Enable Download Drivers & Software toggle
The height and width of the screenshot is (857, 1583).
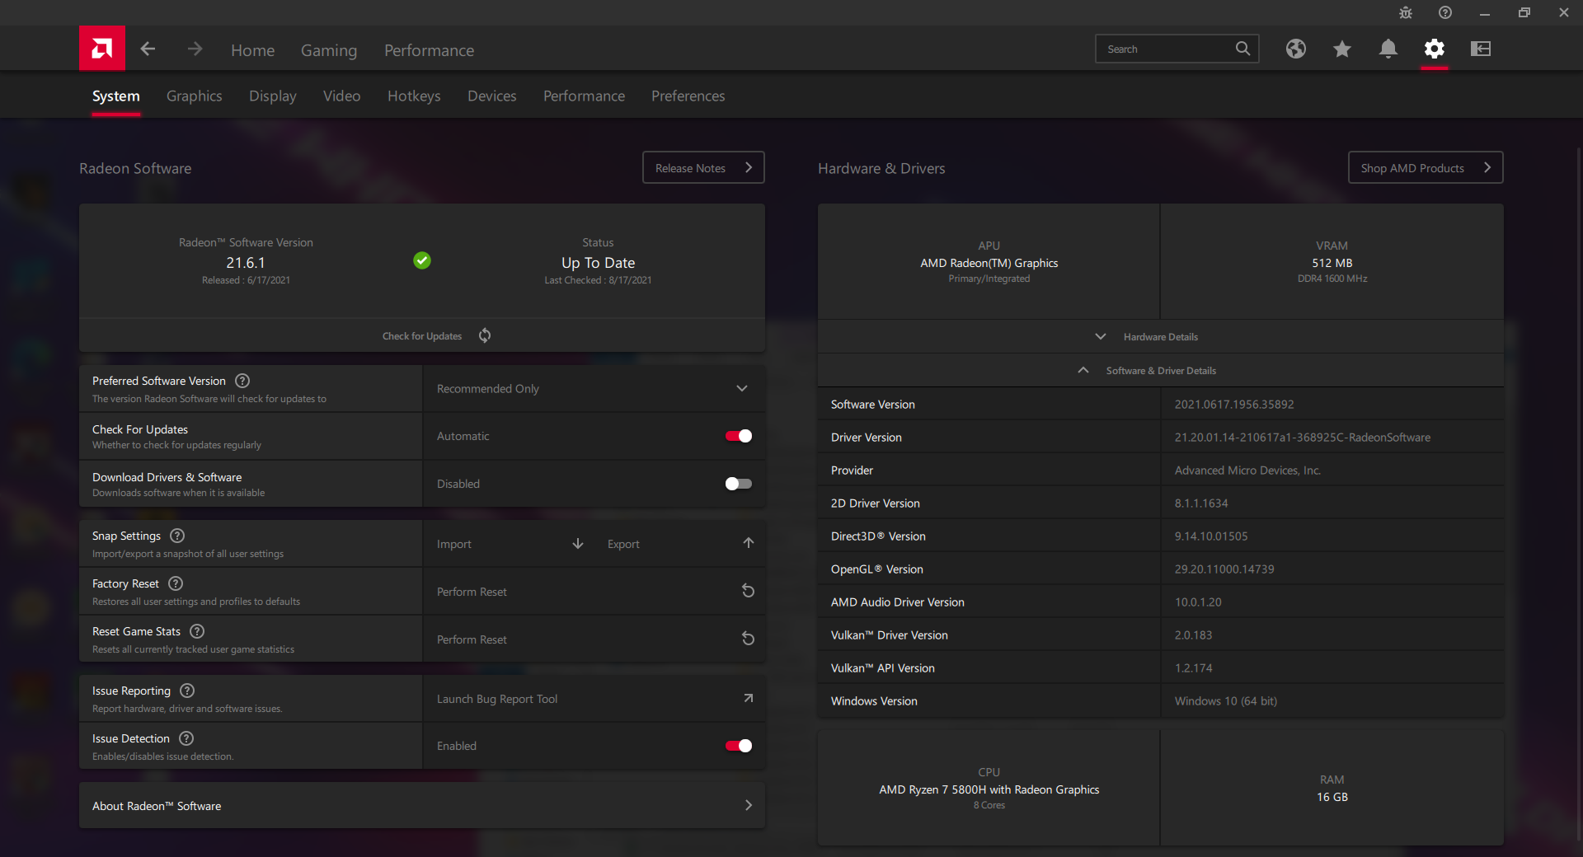point(738,484)
